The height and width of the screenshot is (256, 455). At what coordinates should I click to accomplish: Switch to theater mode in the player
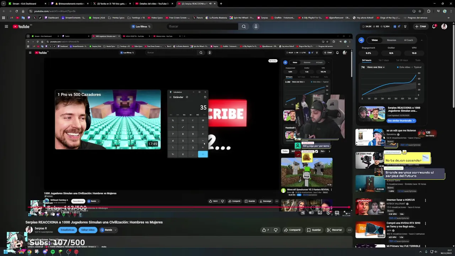(x=337, y=213)
